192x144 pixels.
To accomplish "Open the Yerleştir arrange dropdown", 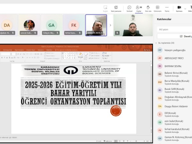I will pyautogui.click(x=80, y=55).
